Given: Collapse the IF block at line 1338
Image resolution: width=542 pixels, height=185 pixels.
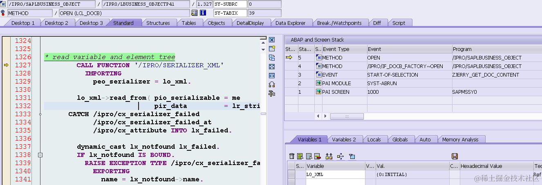Looking at the screenshot, I should [x=40, y=155].
